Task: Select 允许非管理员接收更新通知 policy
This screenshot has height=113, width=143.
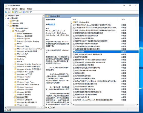Action: coord(84,65)
